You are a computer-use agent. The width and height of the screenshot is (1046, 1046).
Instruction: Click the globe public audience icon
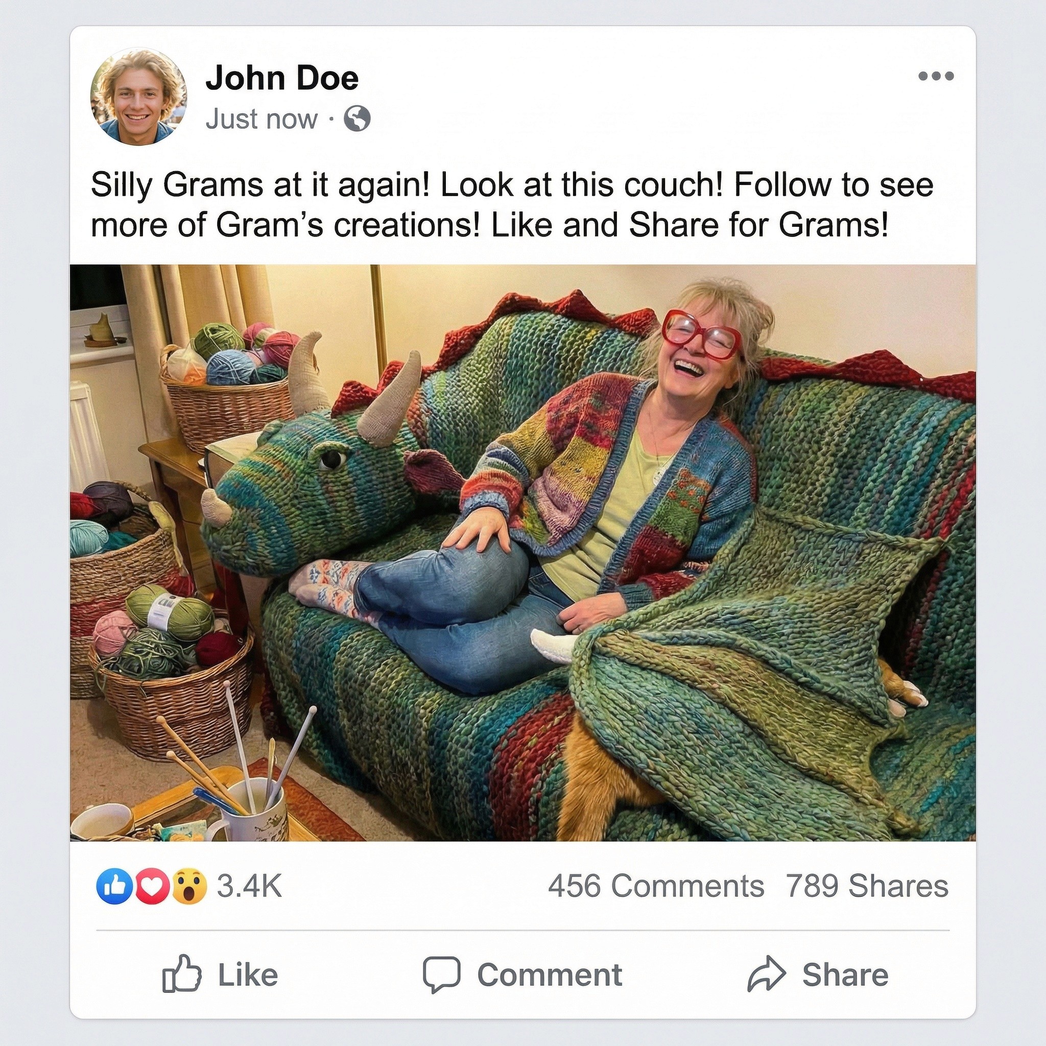click(x=358, y=119)
